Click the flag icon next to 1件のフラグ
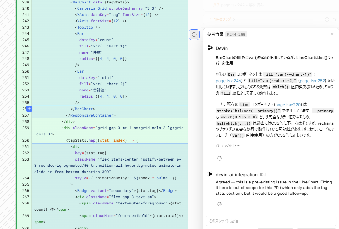 [209, 19]
